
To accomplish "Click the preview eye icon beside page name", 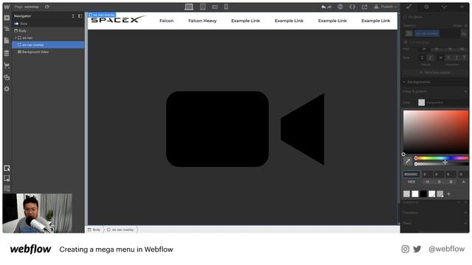I will click(47, 7).
